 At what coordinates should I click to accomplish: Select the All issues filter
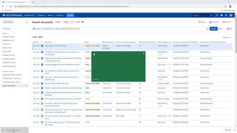coord(6,44)
